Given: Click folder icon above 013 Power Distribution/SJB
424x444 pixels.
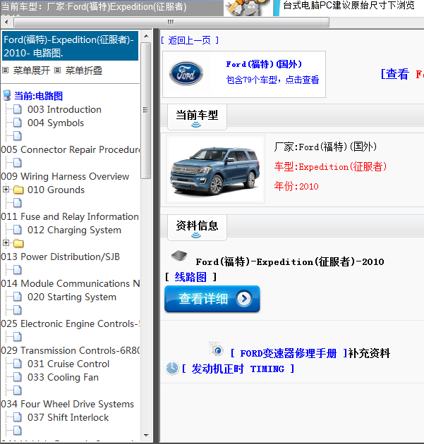Looking at the screenshot, I should (18, 243).
